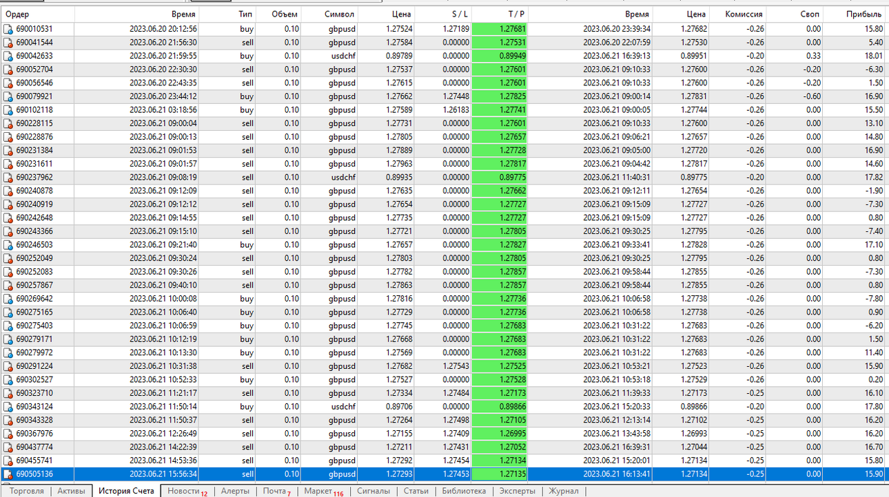The width and height of the screenshot is (889, 497).
Task: Click the order icon for 690228115
Action: (8, 123)
